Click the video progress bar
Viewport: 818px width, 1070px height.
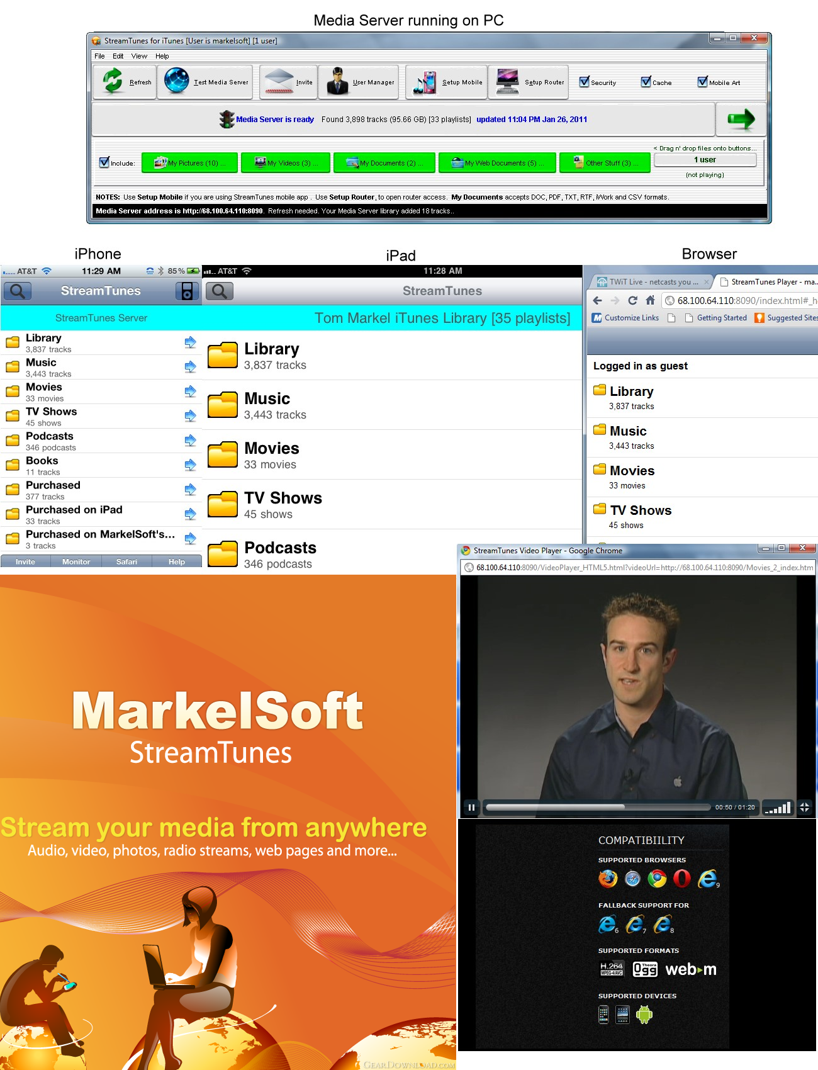click(x=598, y=807)
